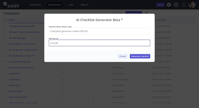Click the Machine Make, Model, Type field

tap(99, 31)
